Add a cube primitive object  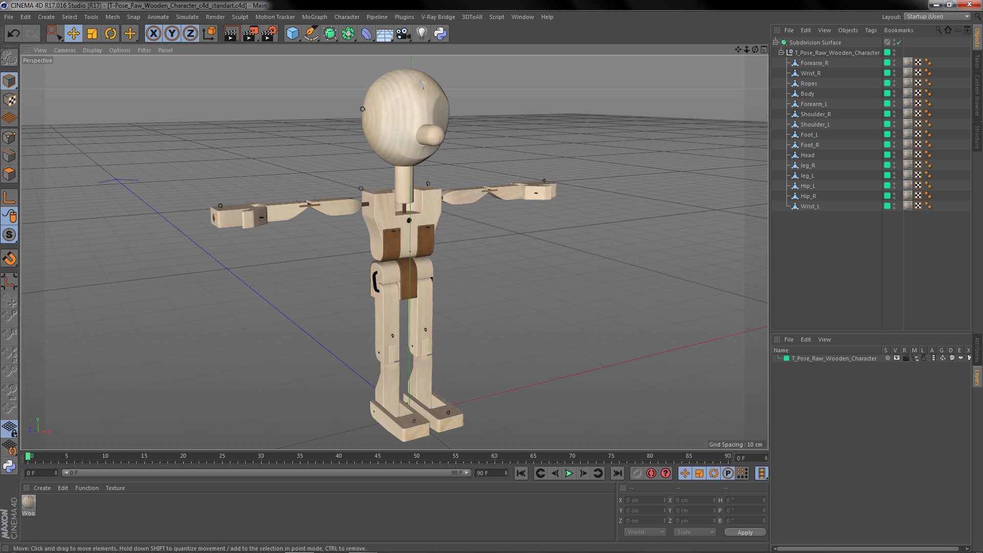(292, 34)
